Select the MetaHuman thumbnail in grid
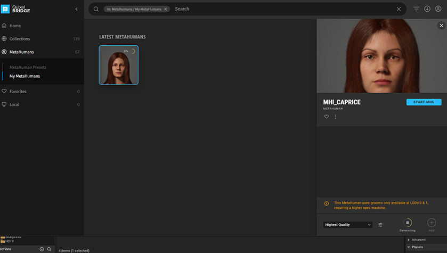The height and width of the screenshot is (253, 447). tap(118, 65)
